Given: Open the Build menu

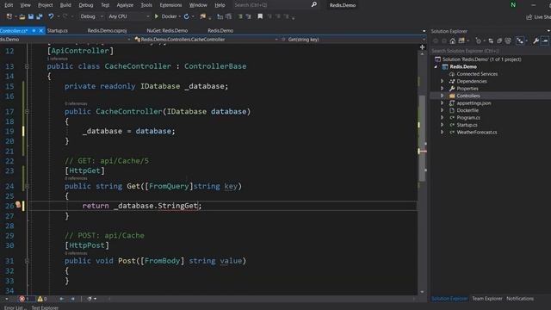Looking at the screenshot, I should click(x=65, y=5).
